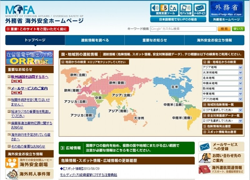The height and width of the screenshot is (180, 250).
Task: Open 海外渡航関連情報 passport banner
Action: (x=221, y=169)
